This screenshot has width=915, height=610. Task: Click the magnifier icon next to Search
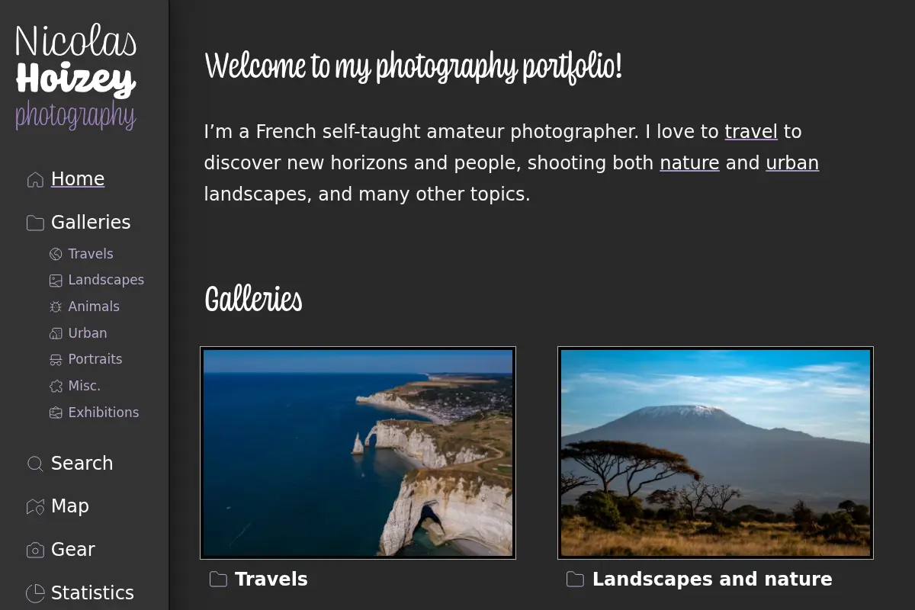pos(35,464)
